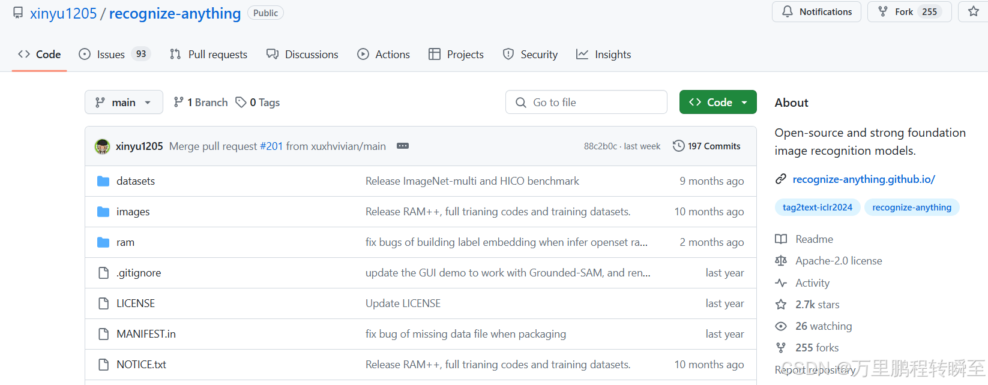The height and width of the screenshot is (385, 988).
Task: Open the recognize-anything repository name link
Action: click(x=175, y=13)
